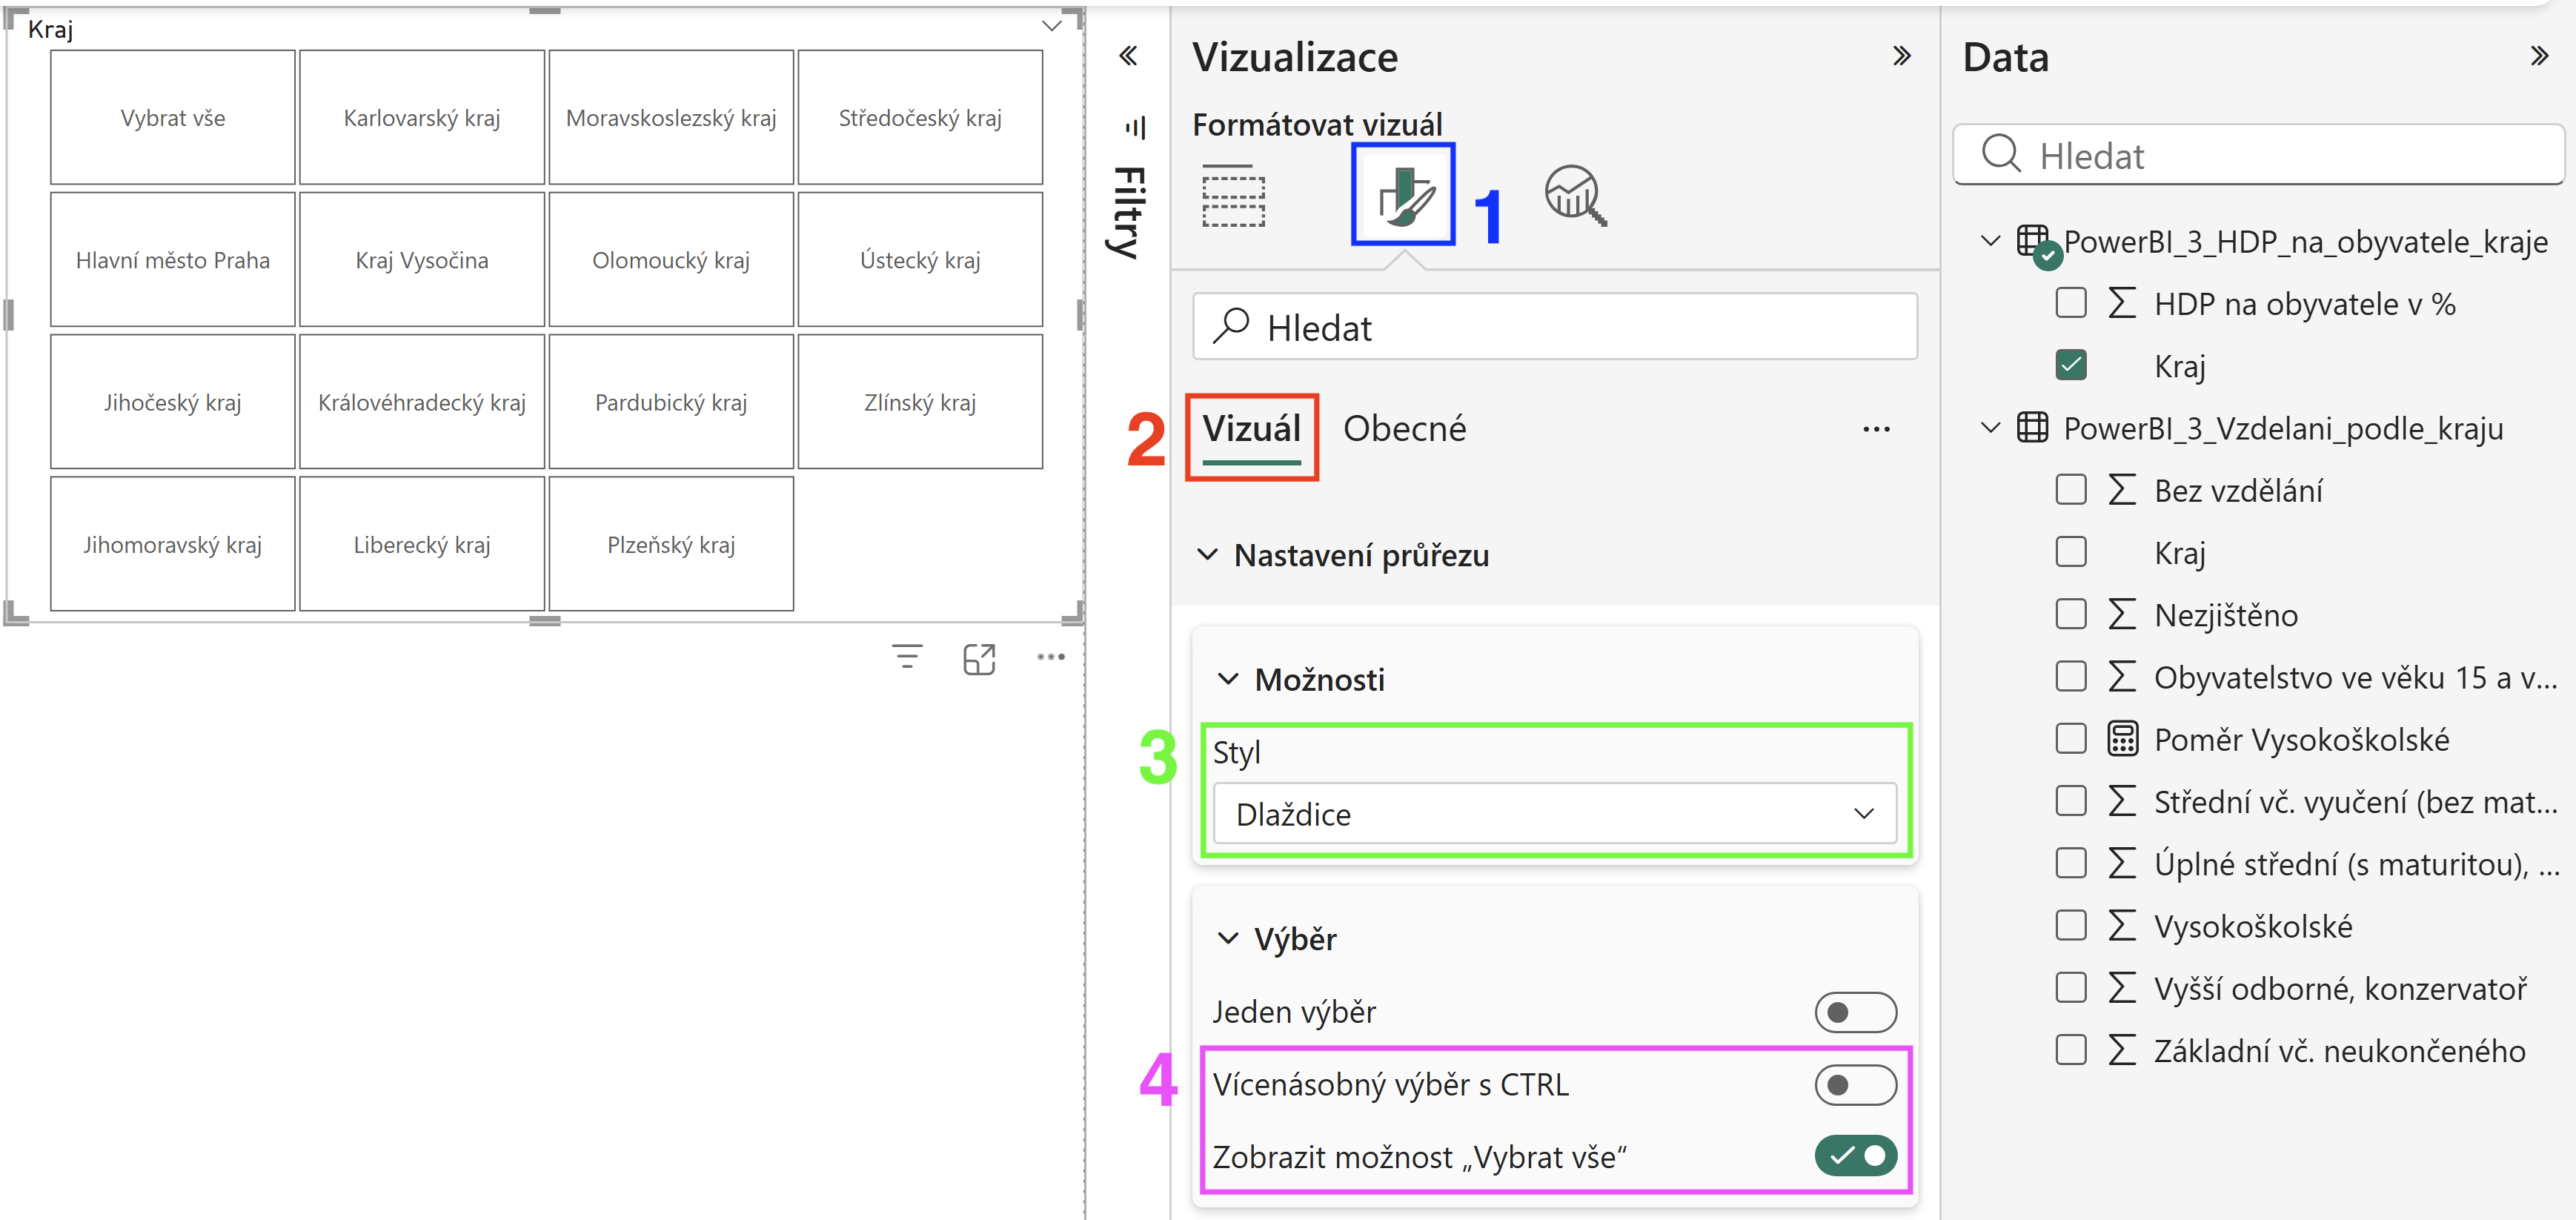Collapse the Vizualizace pane with its double arrows

(x=1901, y=56)
